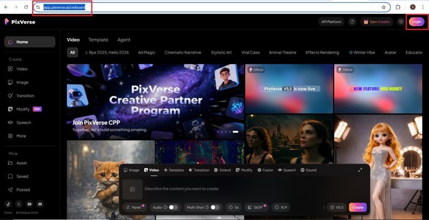Expand the creation panel to fullscreen
Image resolution: width=429 pixels, height=220 pixels.
point(360,170)
